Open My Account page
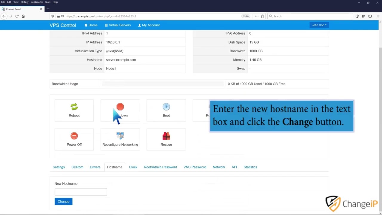 tap(149, 25)
